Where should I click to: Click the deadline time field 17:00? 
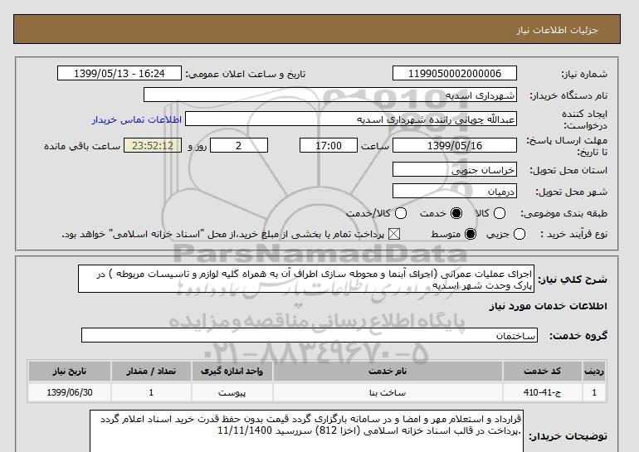(x=329, y=145)
